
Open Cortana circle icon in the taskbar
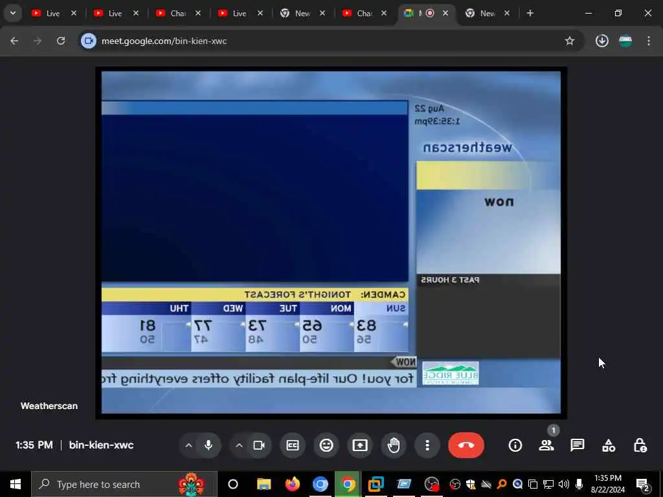(233, 484)
